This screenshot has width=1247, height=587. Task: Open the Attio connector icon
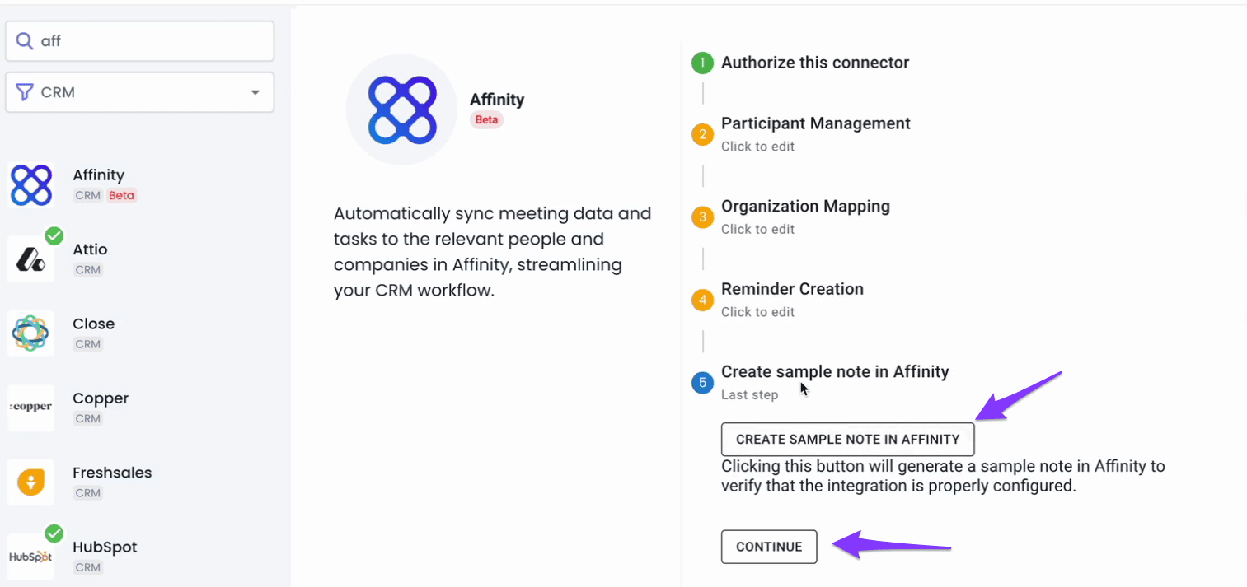point(31,259)
